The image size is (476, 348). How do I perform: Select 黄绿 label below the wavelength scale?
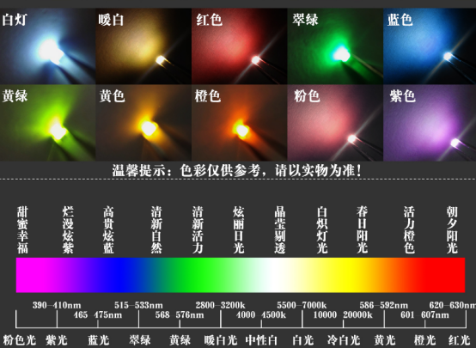coord(180,340)
